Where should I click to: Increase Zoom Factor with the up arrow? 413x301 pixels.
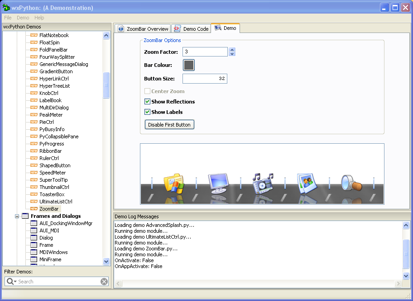pos(232,50)
